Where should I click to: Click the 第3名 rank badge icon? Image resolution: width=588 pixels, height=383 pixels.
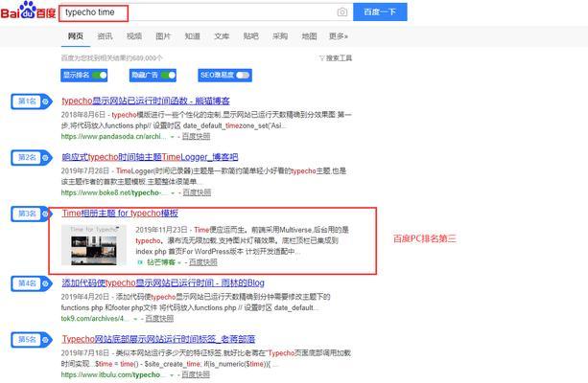point(45,214)
